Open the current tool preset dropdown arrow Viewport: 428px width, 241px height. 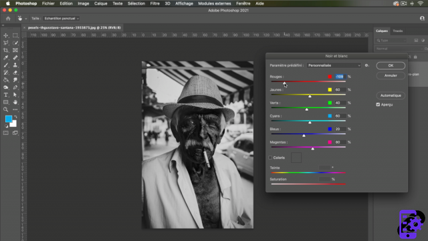[x=26, y=19]
